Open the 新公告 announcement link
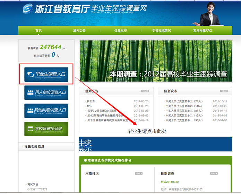The width and height of the screenshot is (241, 194). point(91,102)
